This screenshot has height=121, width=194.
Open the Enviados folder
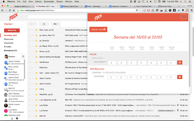pyautogui.click(x=8, y=47)
